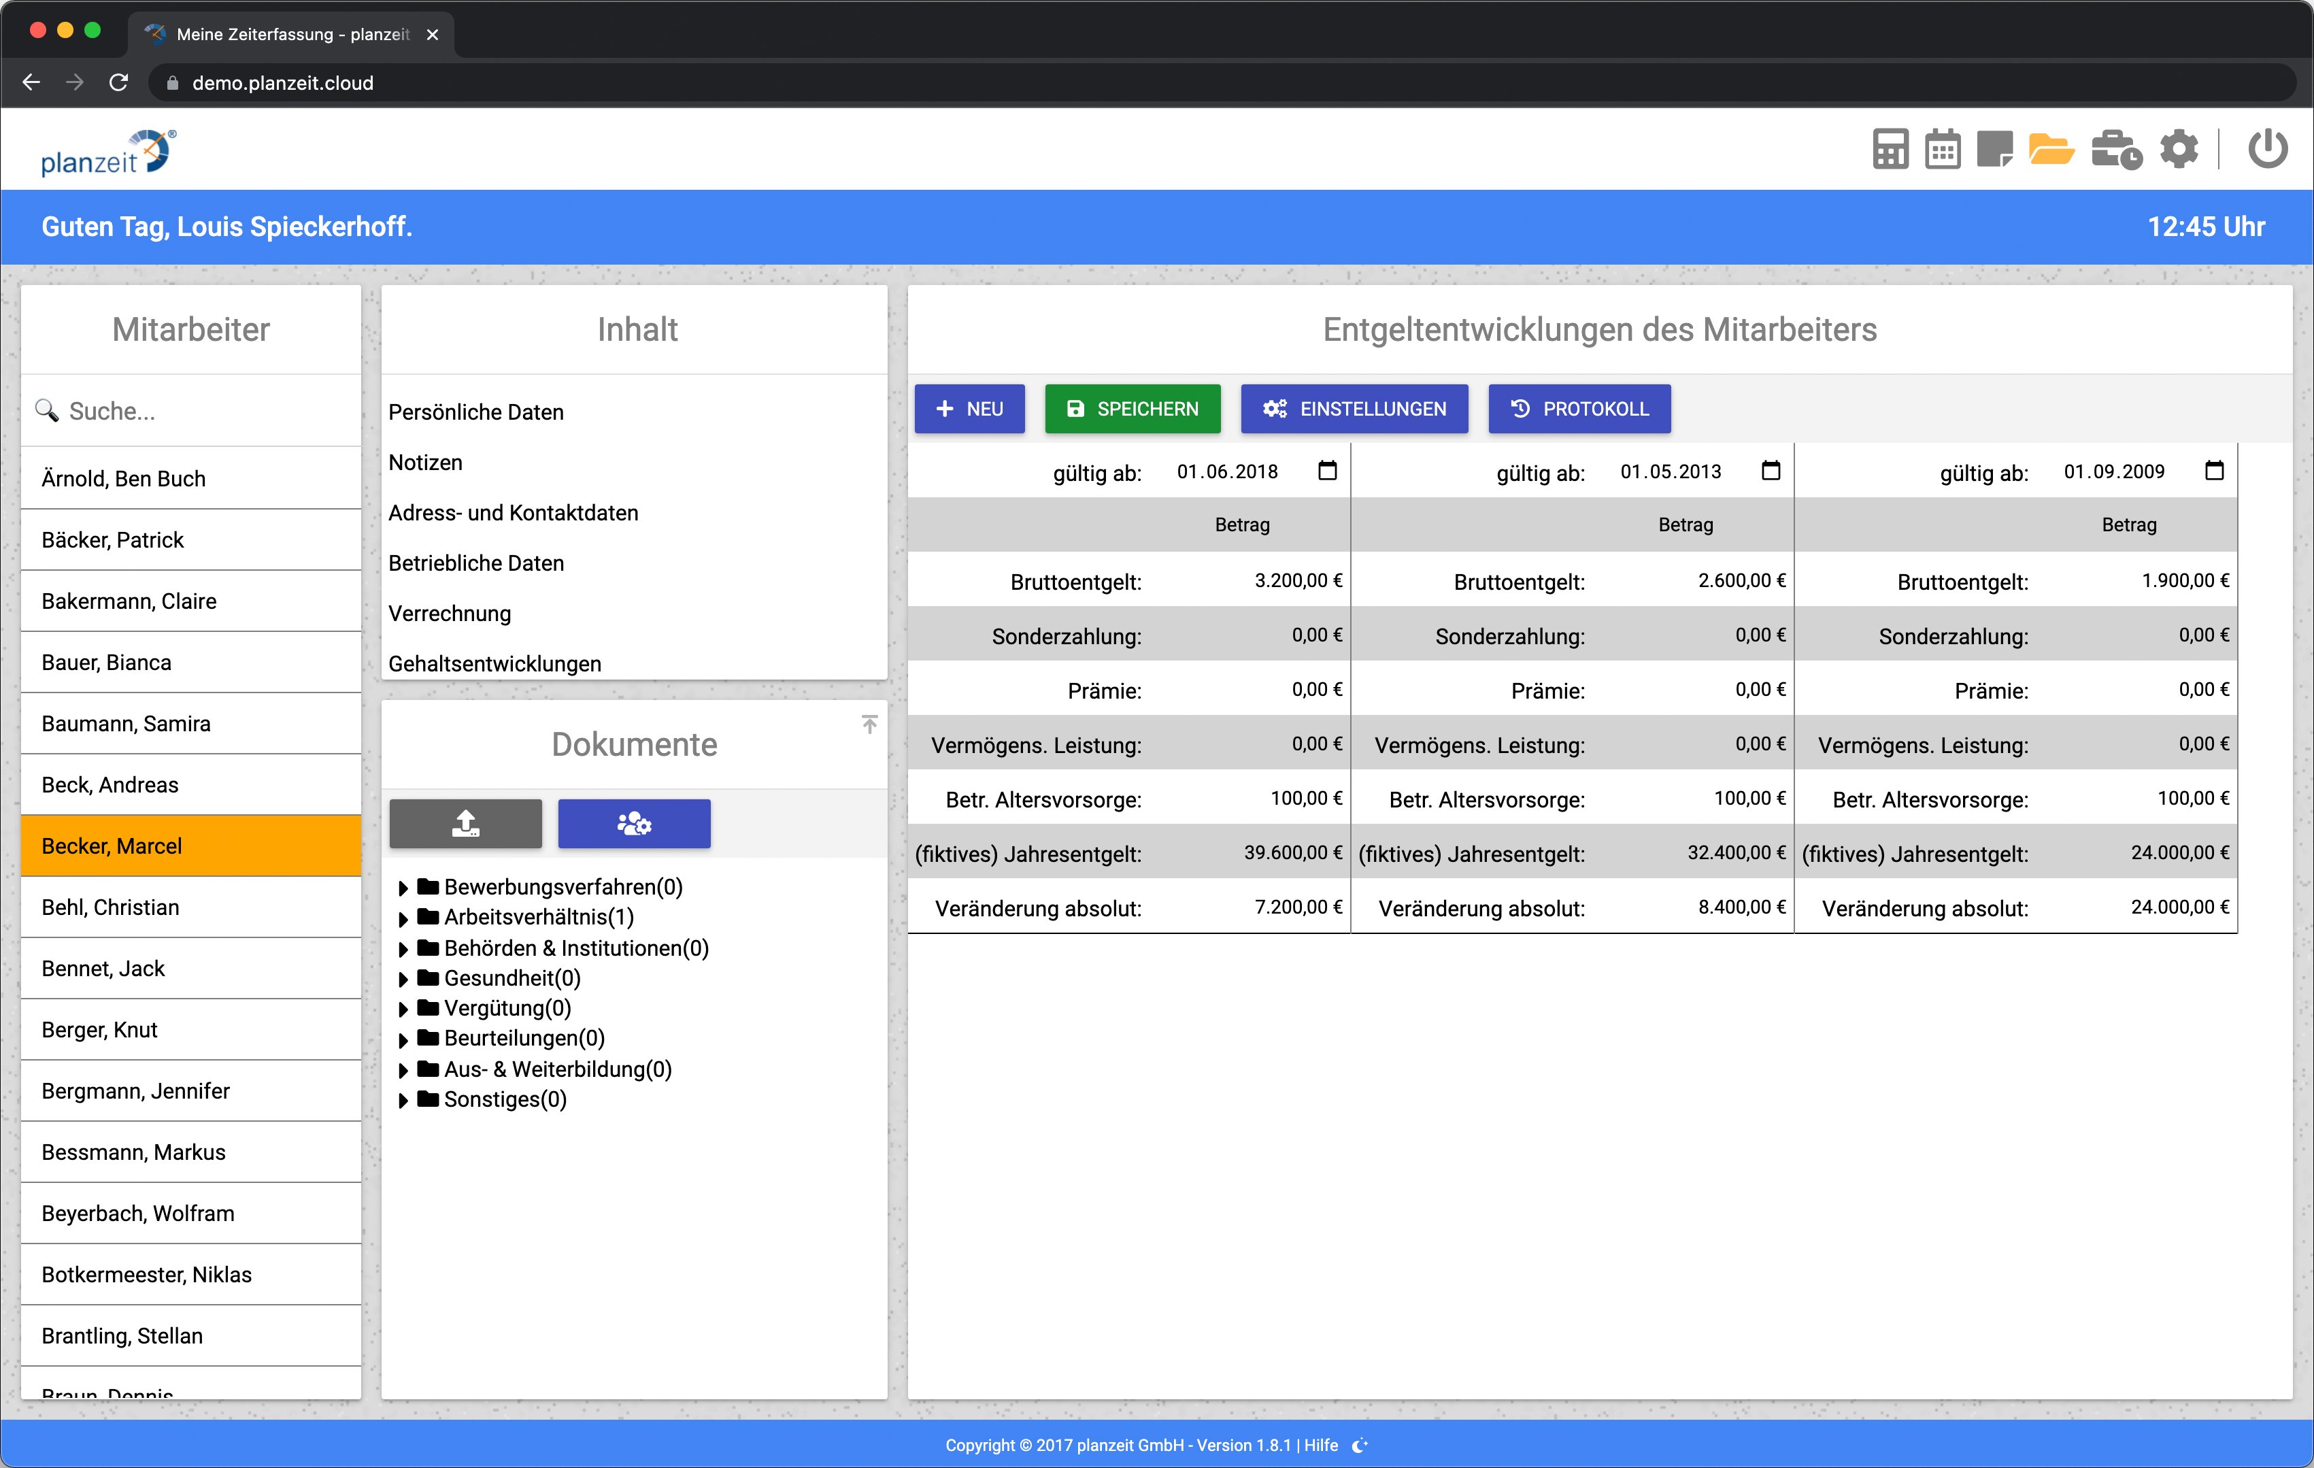Image resolution: width=2314 pixels, height=1468 pixels.
Task: Expand the Arbeitsverhältnis(1) folder
Action: tap(403, 918)
